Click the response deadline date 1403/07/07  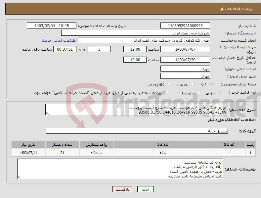point(185,49)
